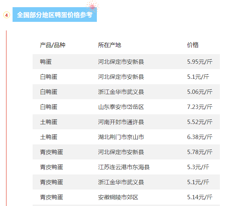Select the 产品/品种 column header
The height and width of the screenshot is (206, 226).
click(x=52, y=45)
